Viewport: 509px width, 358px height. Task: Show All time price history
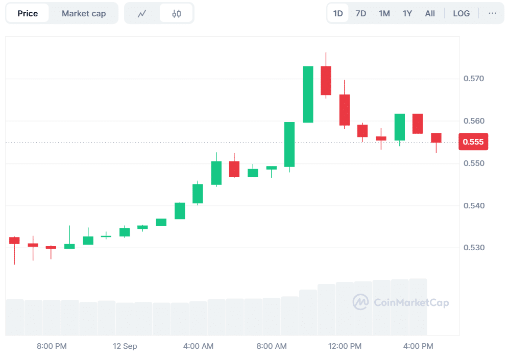(430, 13)
